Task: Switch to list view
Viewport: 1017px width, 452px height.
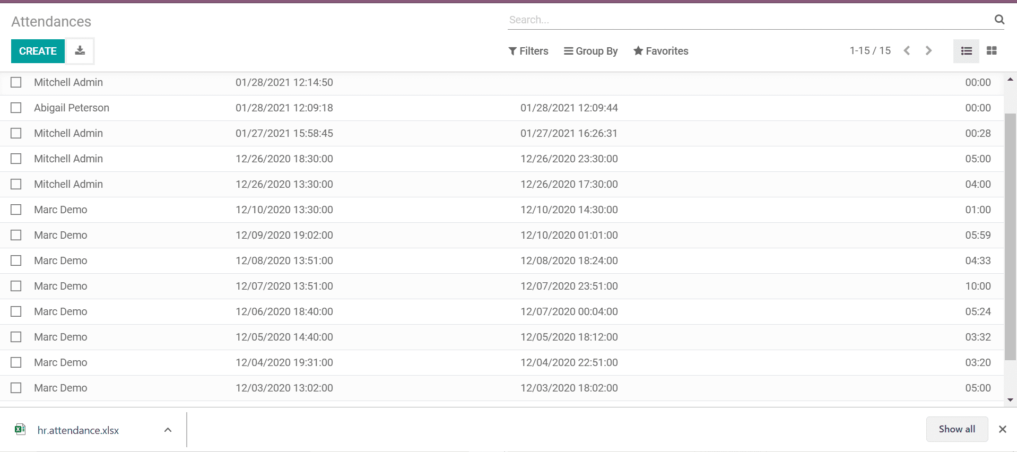Action: point(966,51)
